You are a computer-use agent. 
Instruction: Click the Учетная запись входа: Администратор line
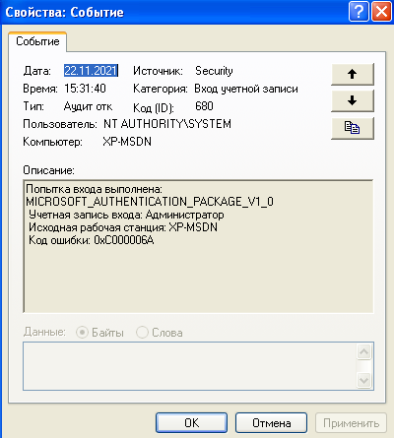(126, 215)
